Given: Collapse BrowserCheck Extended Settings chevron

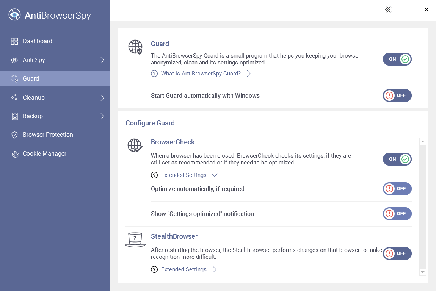Looking at the screenshot, I should pos(214,175).
